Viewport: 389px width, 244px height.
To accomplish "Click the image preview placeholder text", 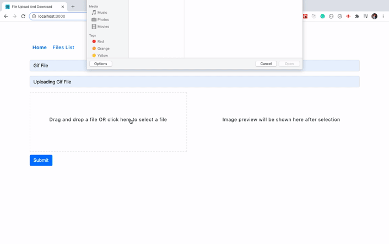I will pyautogui.click(x=281, y=119).
